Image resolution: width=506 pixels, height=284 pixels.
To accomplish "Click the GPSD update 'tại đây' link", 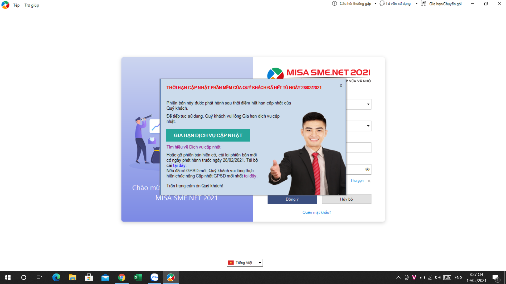I will (250, 176).
